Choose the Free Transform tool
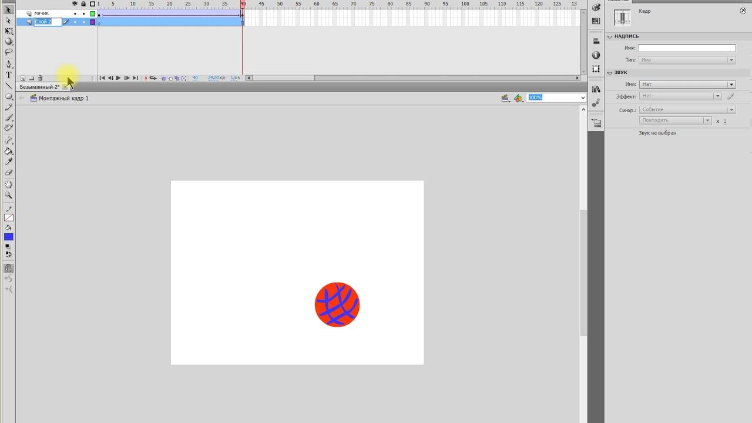This screenshot has height=423, width=752. click(x=8, y=31)
